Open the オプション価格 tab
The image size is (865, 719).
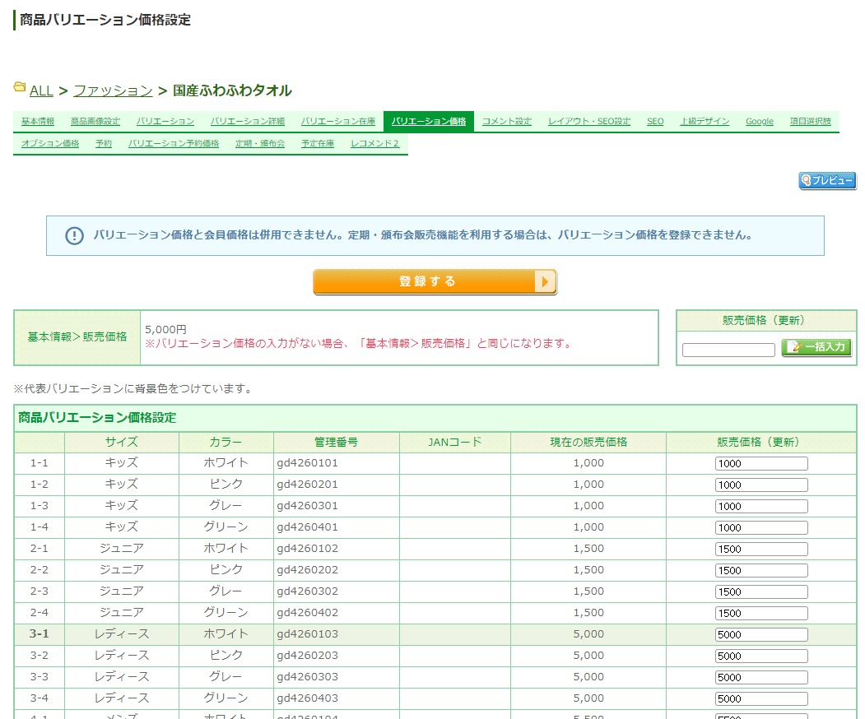pyautogui.click(x=50, y=143)
